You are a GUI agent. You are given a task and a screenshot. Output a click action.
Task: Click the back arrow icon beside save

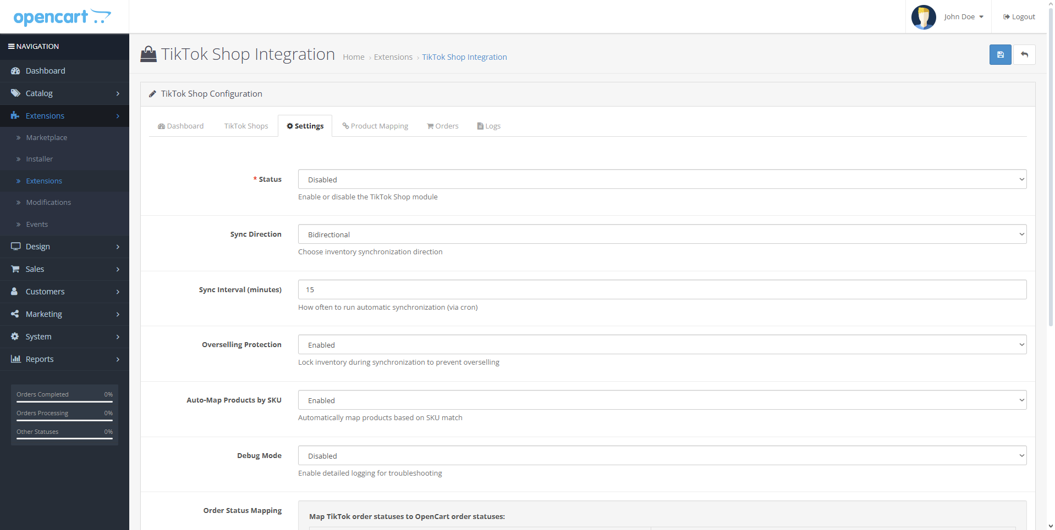[1024, 55]
